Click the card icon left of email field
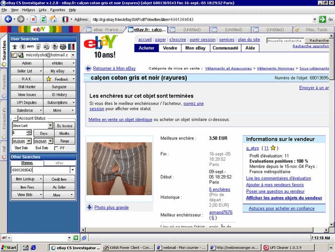Viewport: 335px width, 252px height. pyautogui.click(x=14, y=55)
